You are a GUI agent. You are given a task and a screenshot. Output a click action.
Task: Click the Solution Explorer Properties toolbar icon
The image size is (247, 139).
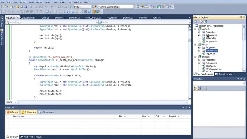coord(196,22)
